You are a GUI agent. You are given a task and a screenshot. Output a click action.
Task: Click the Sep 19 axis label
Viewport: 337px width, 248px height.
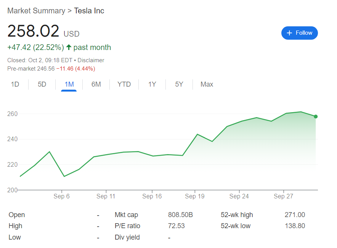pyautogui.click(x=195, y=196)
